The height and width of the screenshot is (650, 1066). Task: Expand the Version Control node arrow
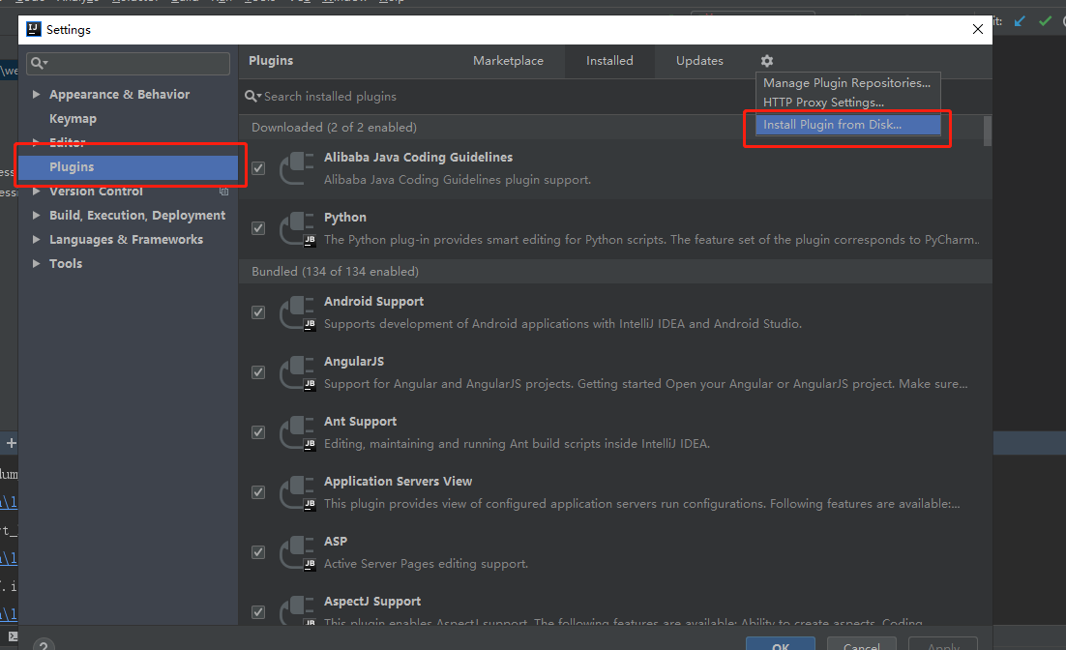[36, 192]
